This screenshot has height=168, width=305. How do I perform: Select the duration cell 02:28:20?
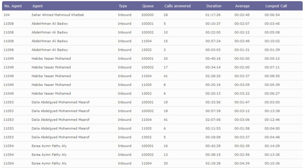pos(213,76)
